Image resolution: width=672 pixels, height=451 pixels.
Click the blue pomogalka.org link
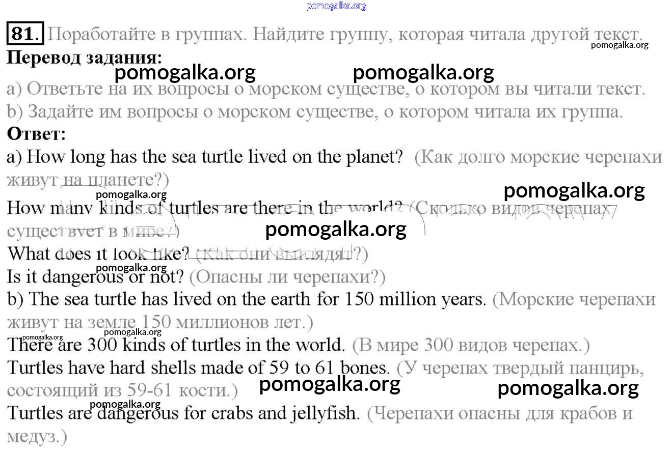336,6
